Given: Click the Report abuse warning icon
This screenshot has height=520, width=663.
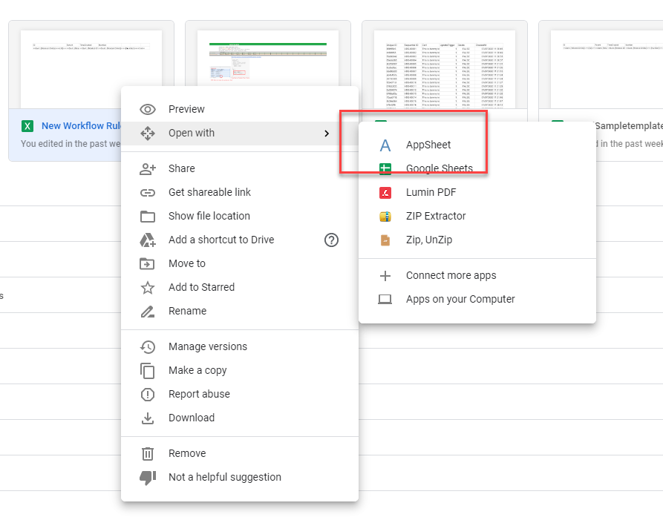Looking at the screenshot, I should coord(148,395).
